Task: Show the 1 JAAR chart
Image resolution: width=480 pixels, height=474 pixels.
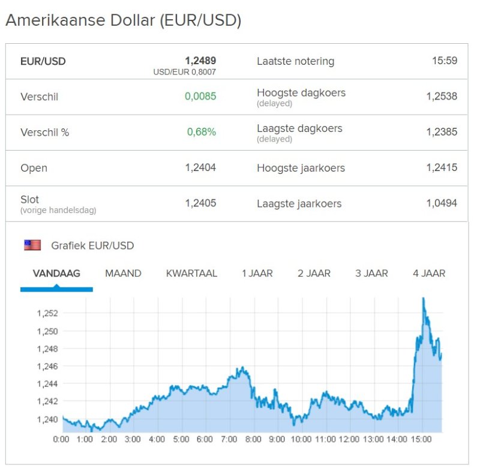Action: (x=257, y=274)
